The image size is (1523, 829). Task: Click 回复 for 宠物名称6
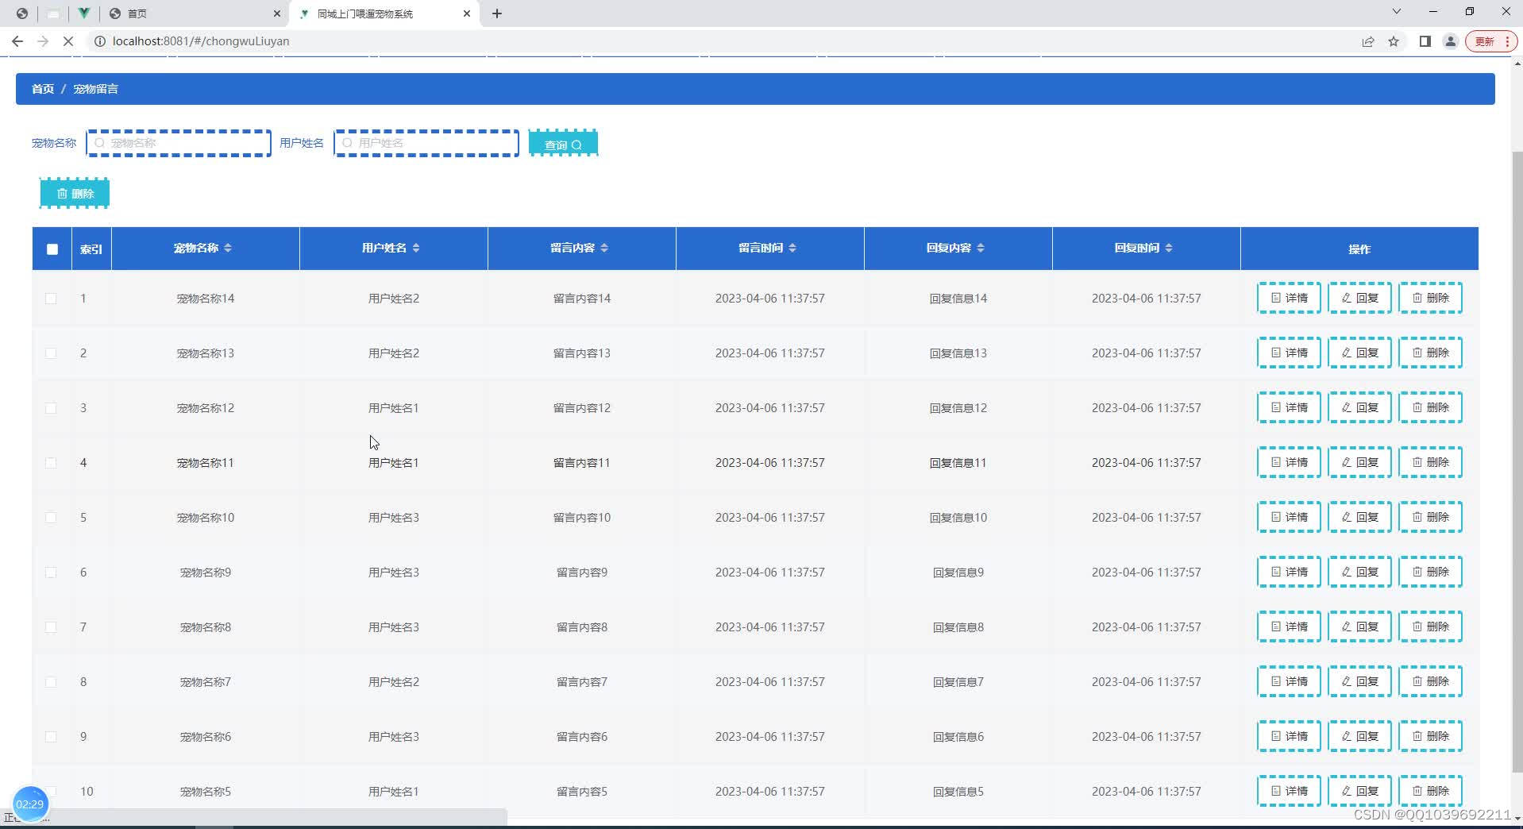tap(1359, 736)
